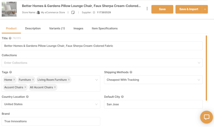Open the Country Location dropdown
The image size is (214, 127).
[x=51, y=104]
